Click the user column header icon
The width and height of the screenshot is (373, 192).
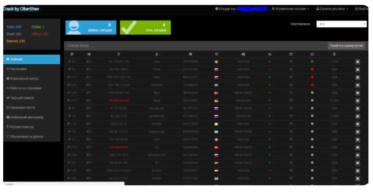156,54
